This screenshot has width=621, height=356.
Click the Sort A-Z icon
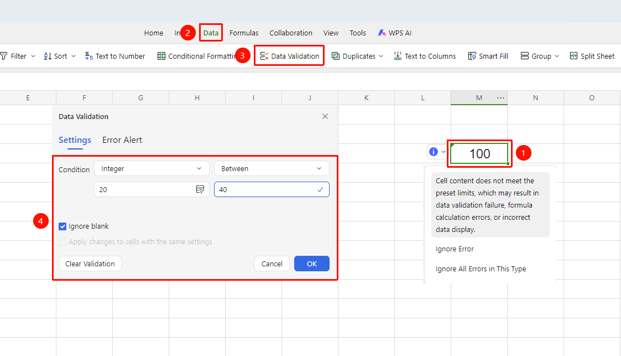[x=48, y=56]
